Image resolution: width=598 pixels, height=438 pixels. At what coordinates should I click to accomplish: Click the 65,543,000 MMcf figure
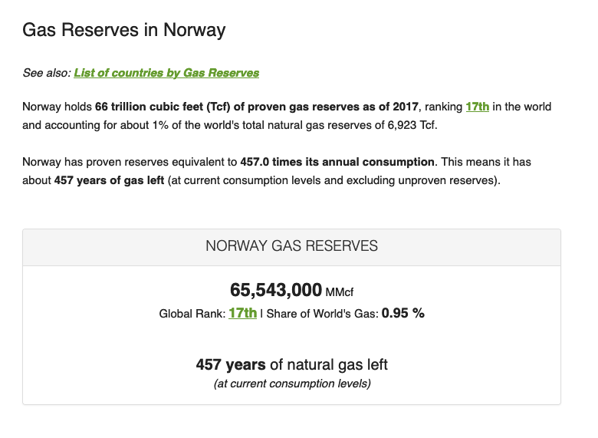click(291, 291)
